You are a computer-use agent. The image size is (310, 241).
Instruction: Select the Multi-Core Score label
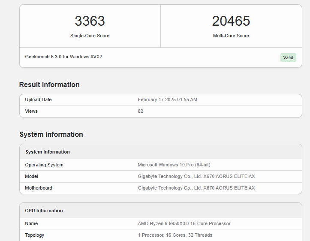click(x=231, y=36)
